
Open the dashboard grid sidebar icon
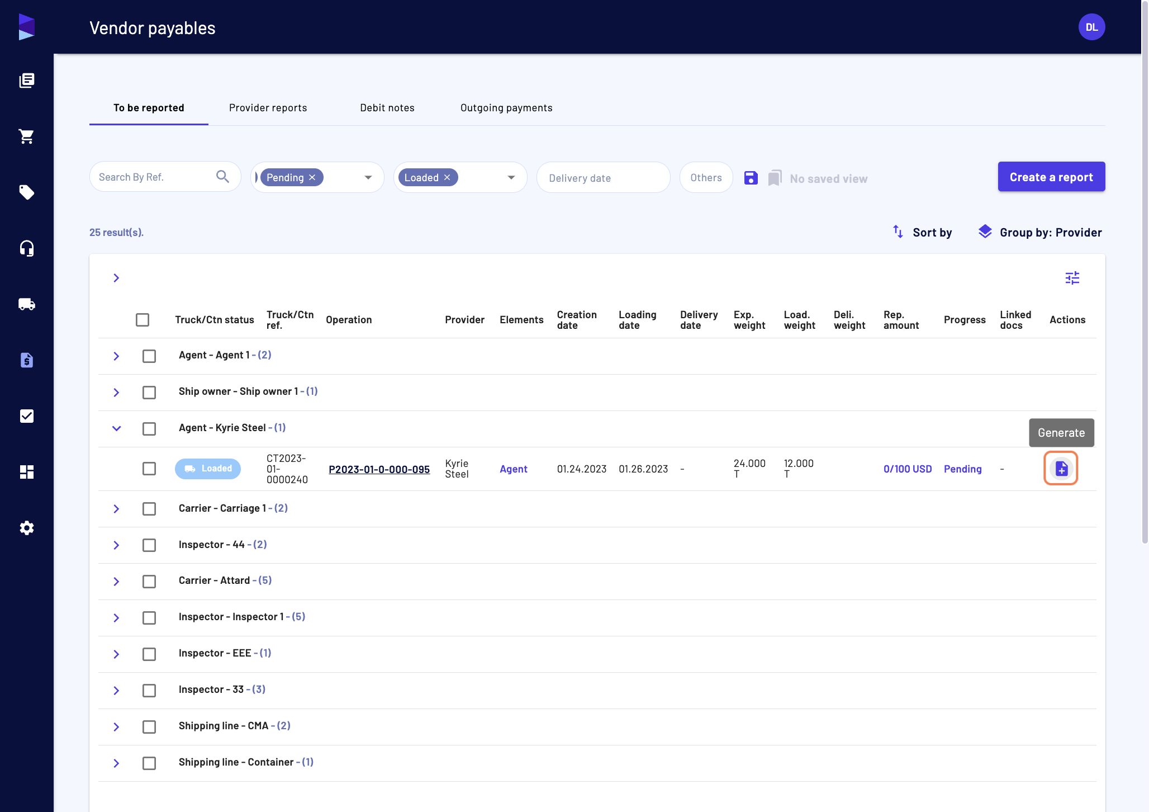click(26, 472)
